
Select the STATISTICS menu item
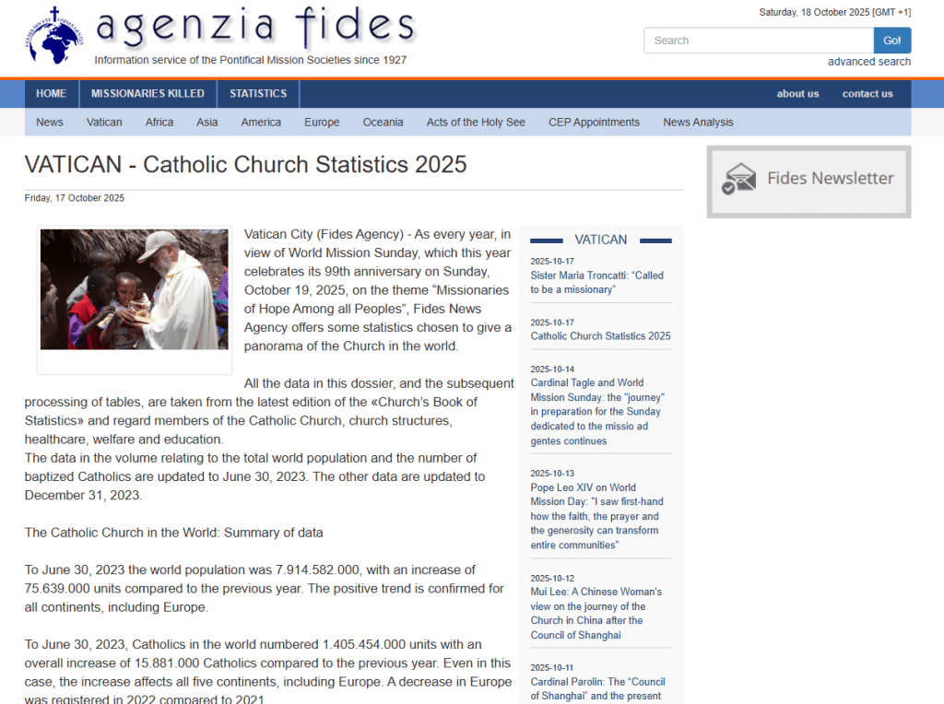[x=258, y=94]
